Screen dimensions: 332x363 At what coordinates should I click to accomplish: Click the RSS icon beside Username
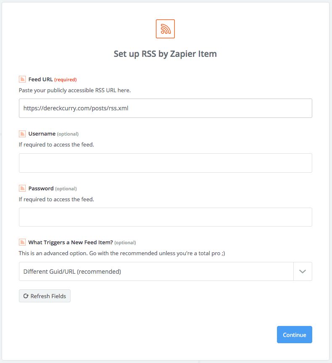22,134
